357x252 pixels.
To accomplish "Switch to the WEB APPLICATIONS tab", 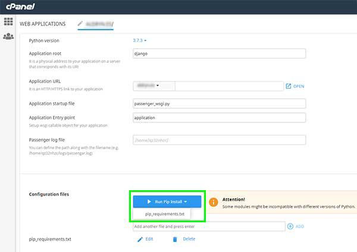I will coord(43,24).
